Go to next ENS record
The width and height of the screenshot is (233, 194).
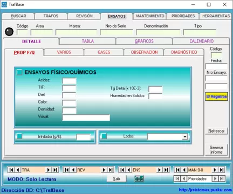coord(159,170)
